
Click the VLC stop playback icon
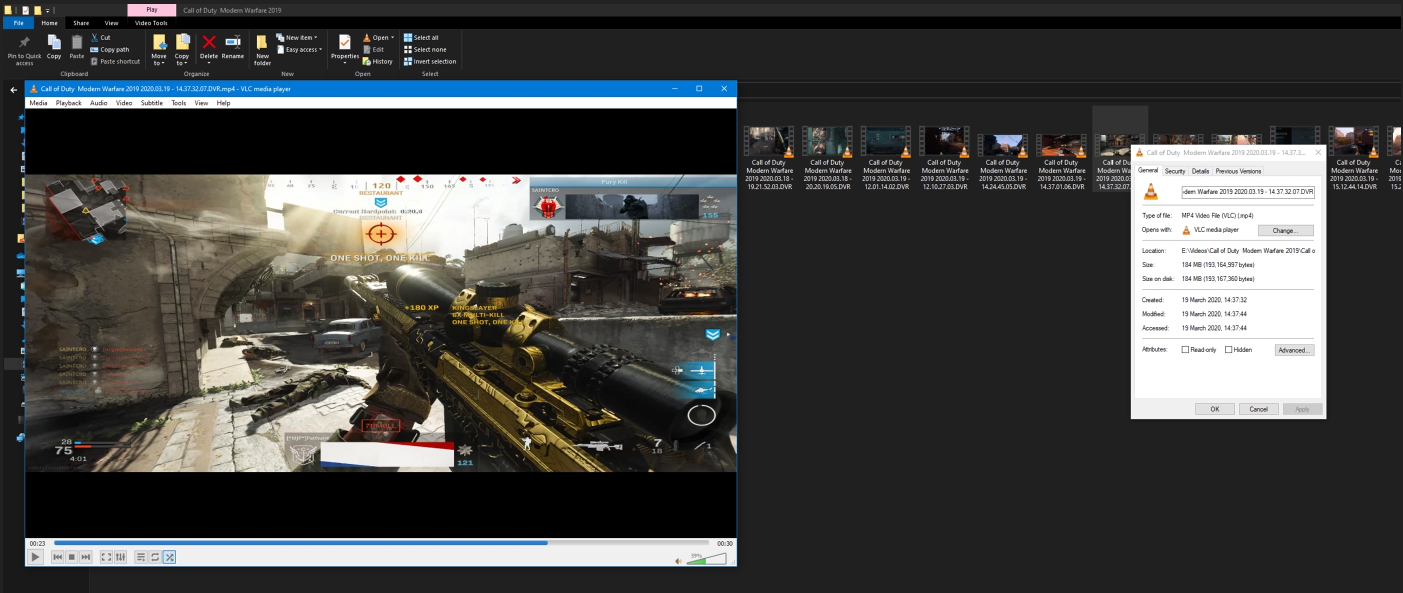(71, 557)
